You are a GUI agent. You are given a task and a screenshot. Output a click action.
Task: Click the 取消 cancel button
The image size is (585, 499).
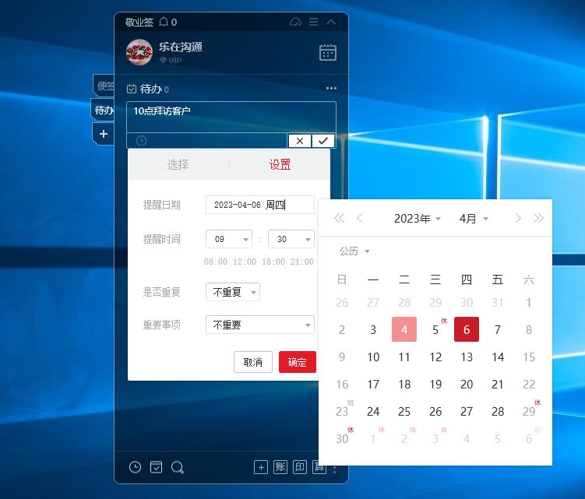pos(253,362)
